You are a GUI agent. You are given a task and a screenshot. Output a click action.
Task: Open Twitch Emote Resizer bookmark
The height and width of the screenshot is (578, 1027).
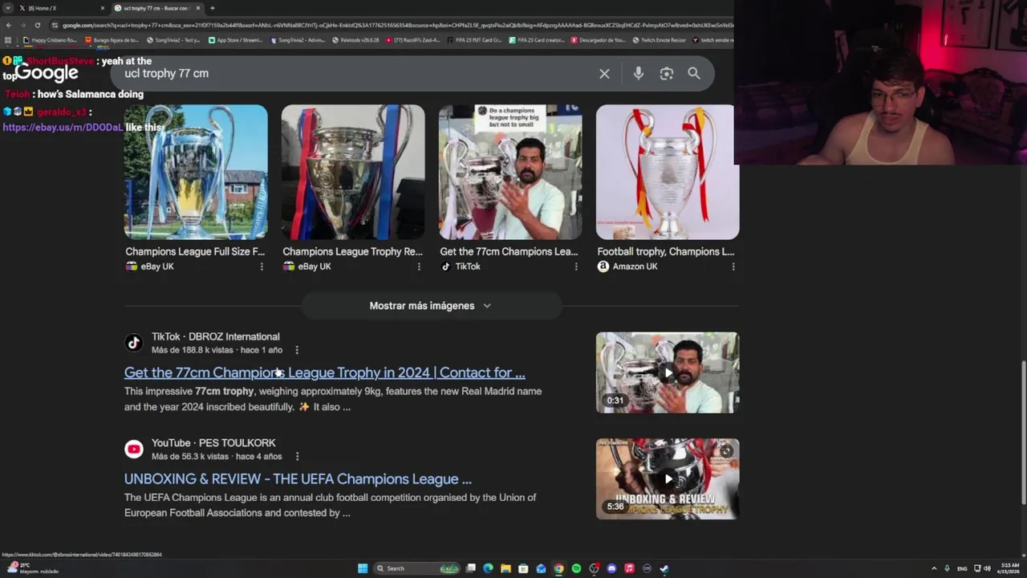pos(659,40)
